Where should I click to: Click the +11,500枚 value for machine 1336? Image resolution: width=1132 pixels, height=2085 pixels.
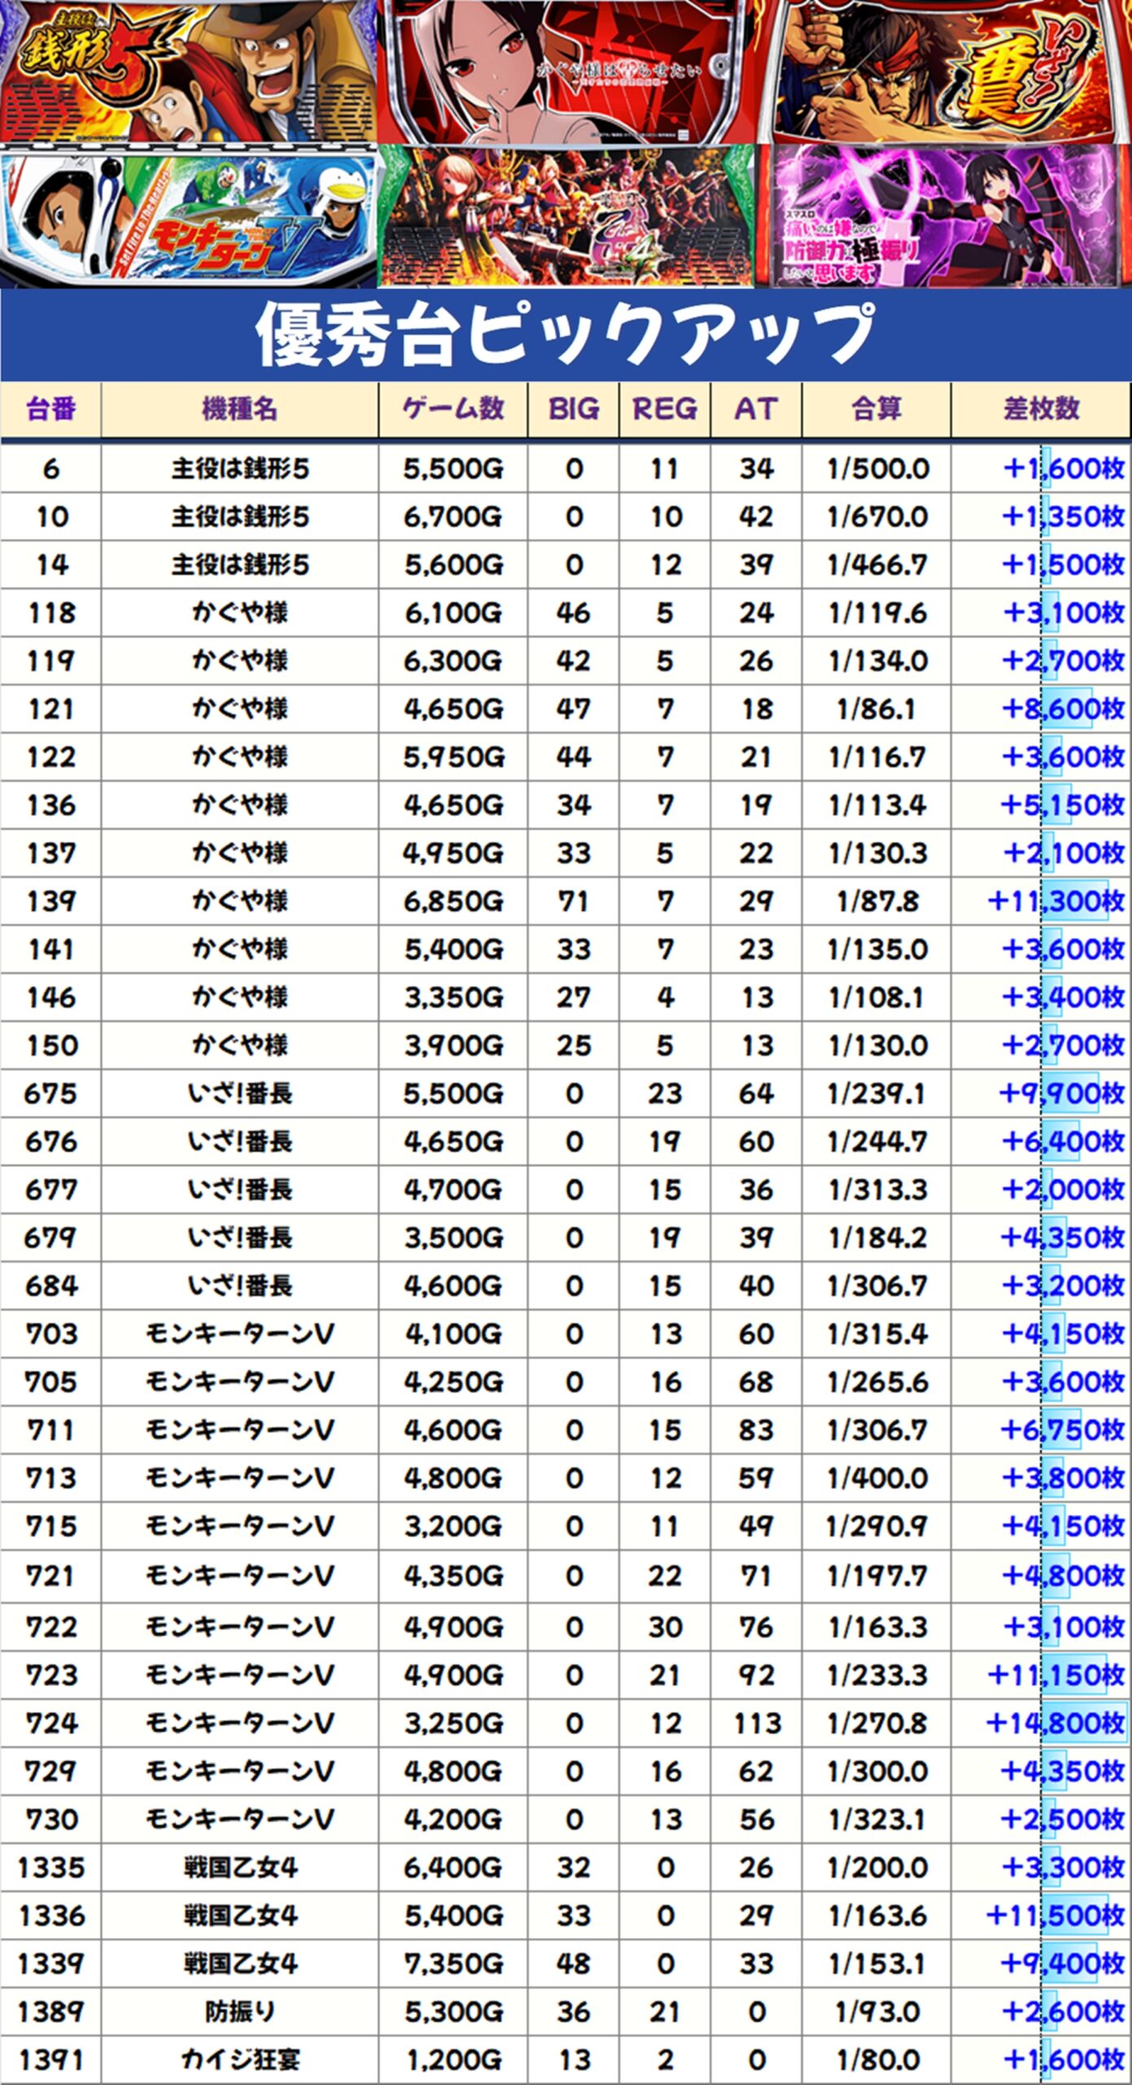tap(1054, 1916)
